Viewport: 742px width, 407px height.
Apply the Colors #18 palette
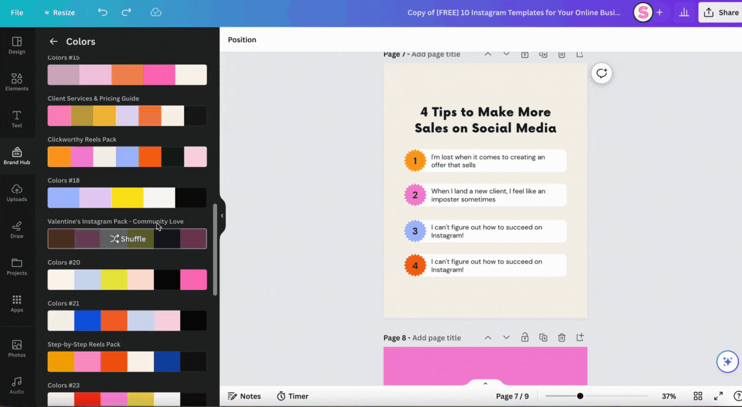[128, 198]
